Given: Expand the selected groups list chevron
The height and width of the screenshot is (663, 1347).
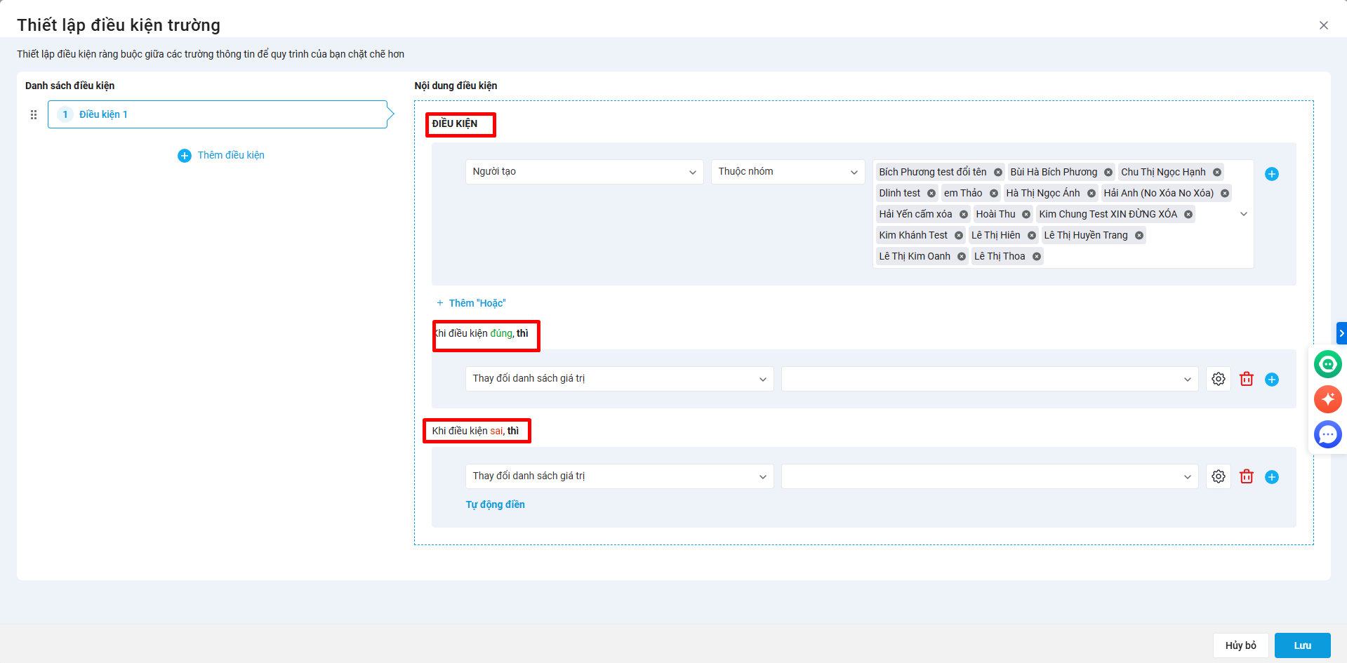Looking at the screenshot, I should pos(1244,214).
